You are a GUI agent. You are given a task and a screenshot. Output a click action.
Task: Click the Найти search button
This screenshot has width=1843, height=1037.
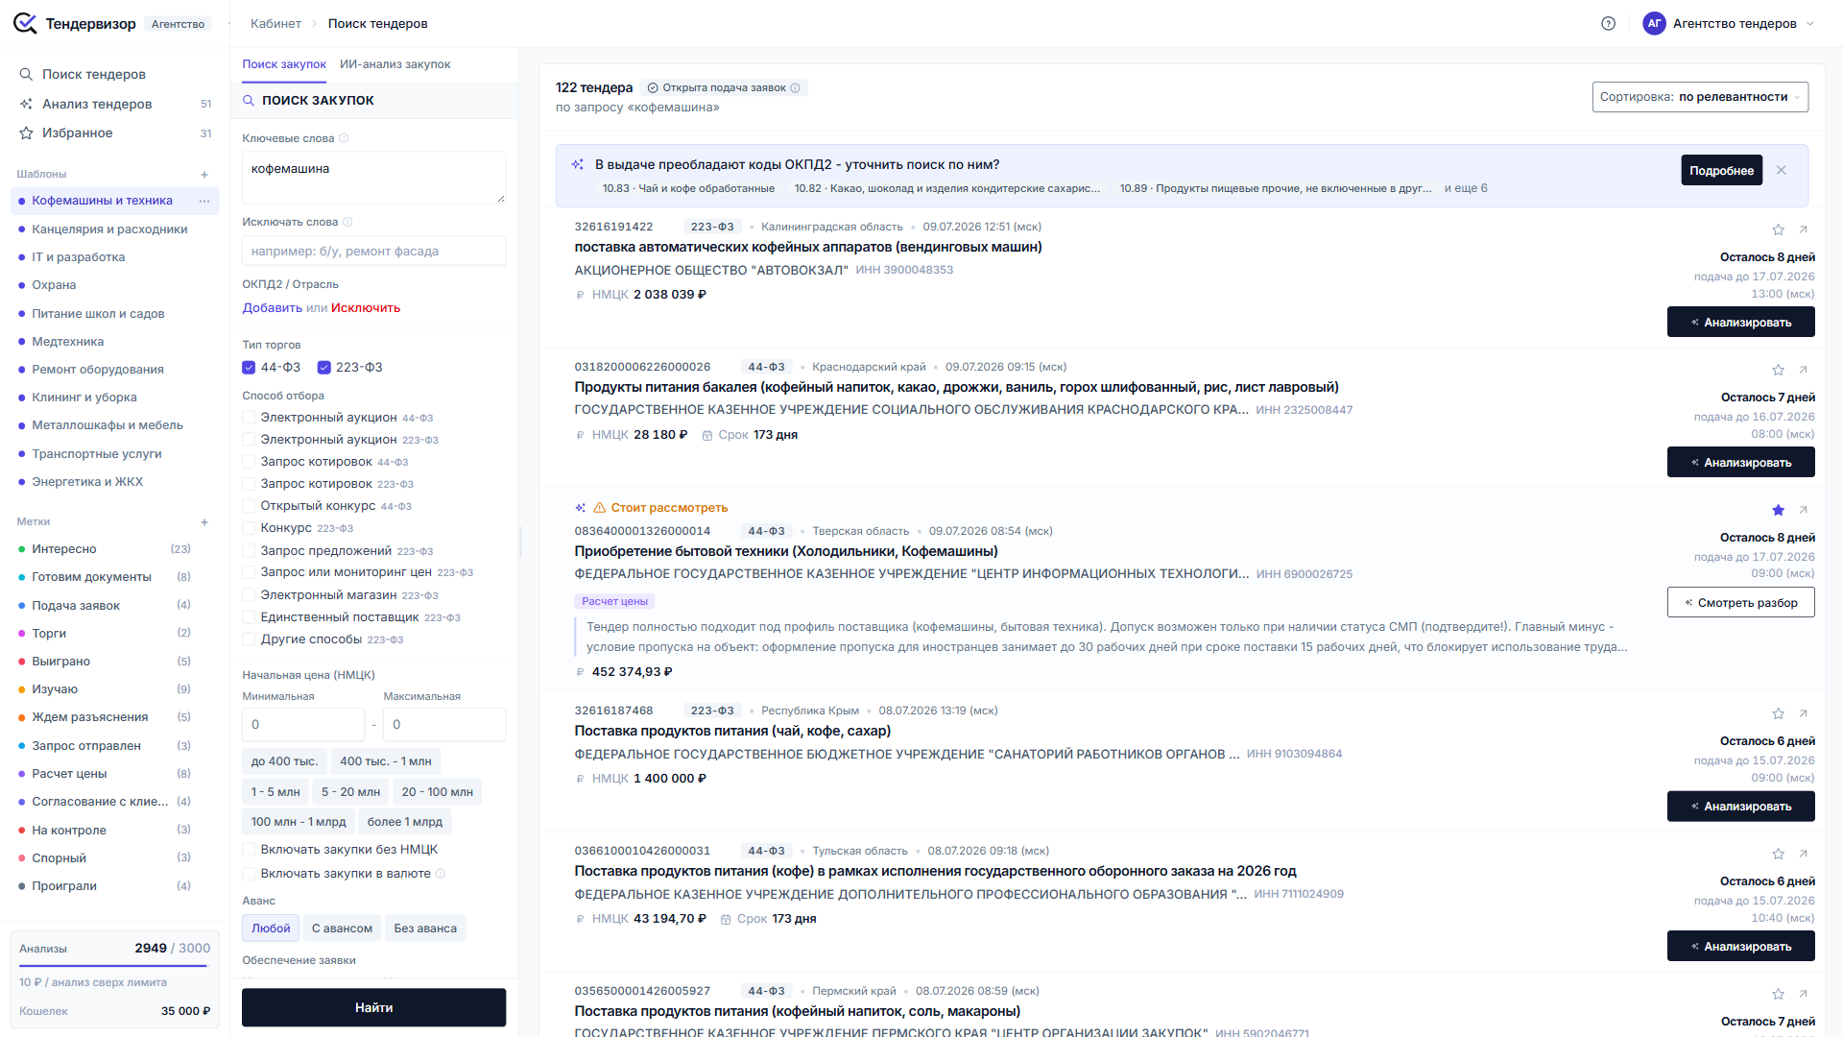(373, 1007)
